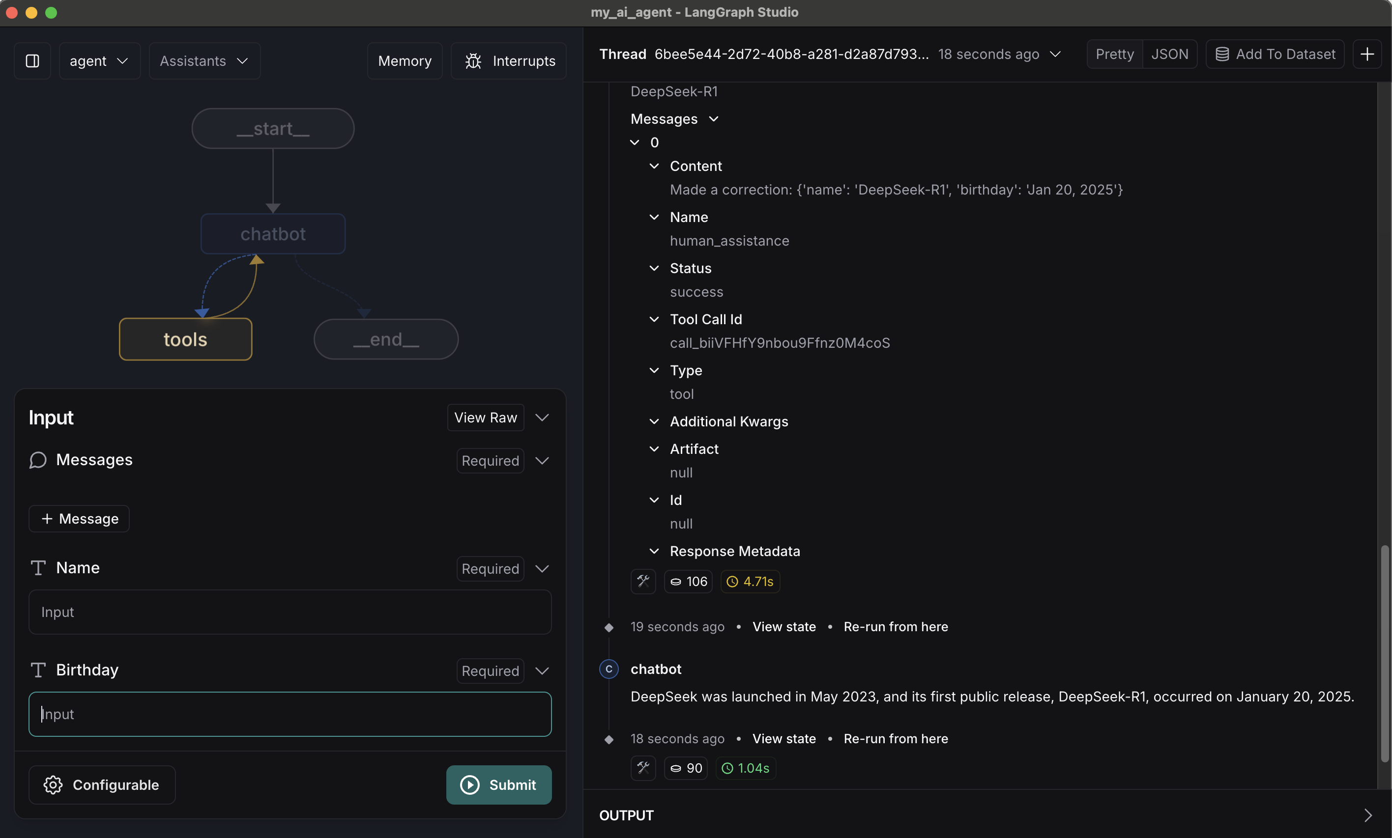The image size is (1392, 838).
Task: Click the tools icon beside 106 tokens
Action: (x=643, y=581)
